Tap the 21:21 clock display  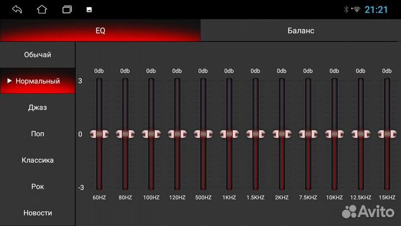coord(376,9)
